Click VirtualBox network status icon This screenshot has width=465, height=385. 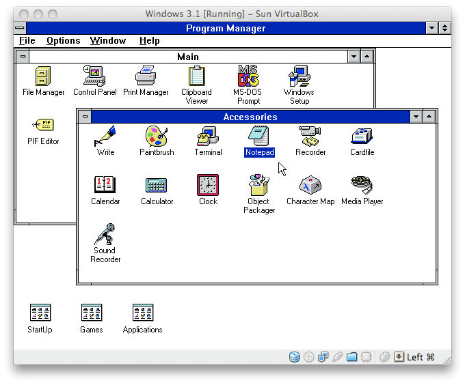[x=323, y=357]
